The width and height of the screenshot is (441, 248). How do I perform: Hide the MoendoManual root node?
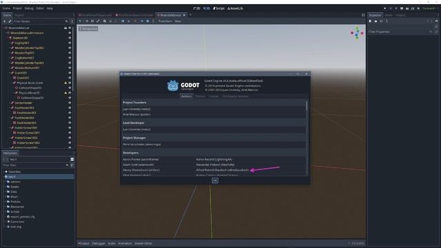pyautogui.click(x=70, y=28)
